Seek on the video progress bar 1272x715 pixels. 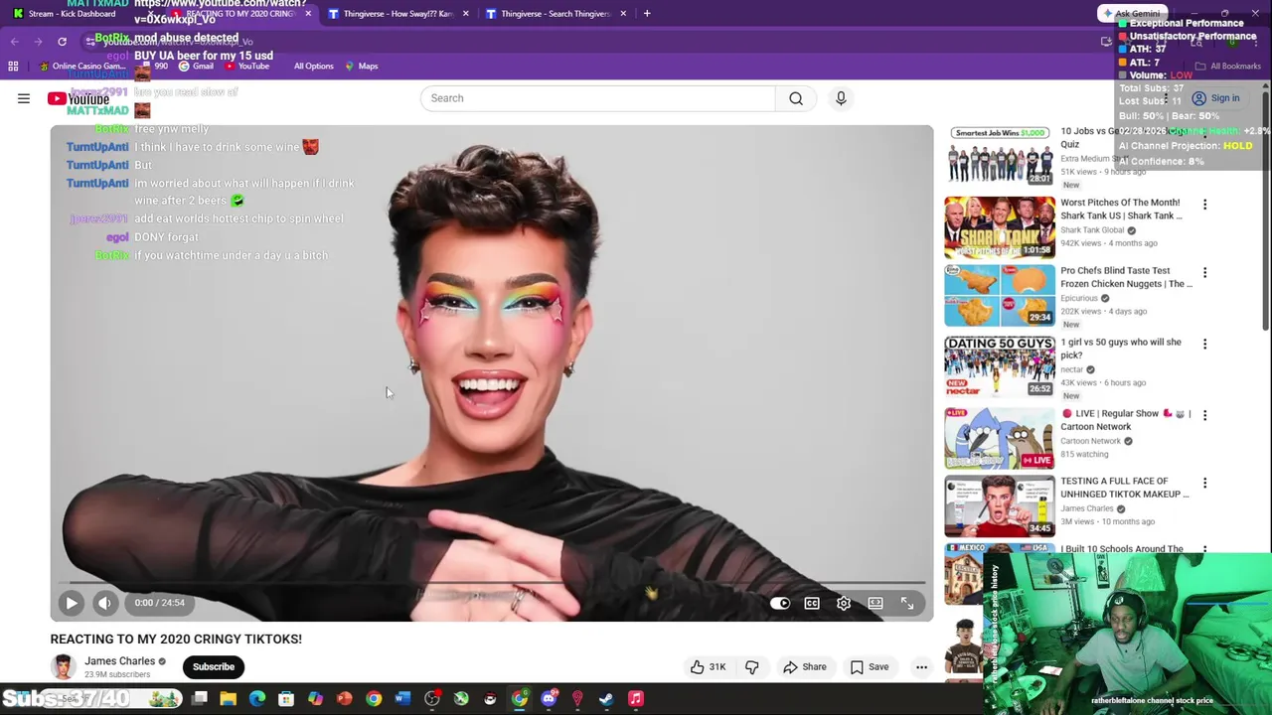492,583
